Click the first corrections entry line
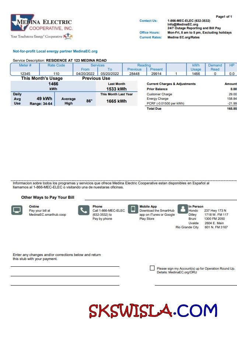The image size is (237, 338). pos(65,266)
